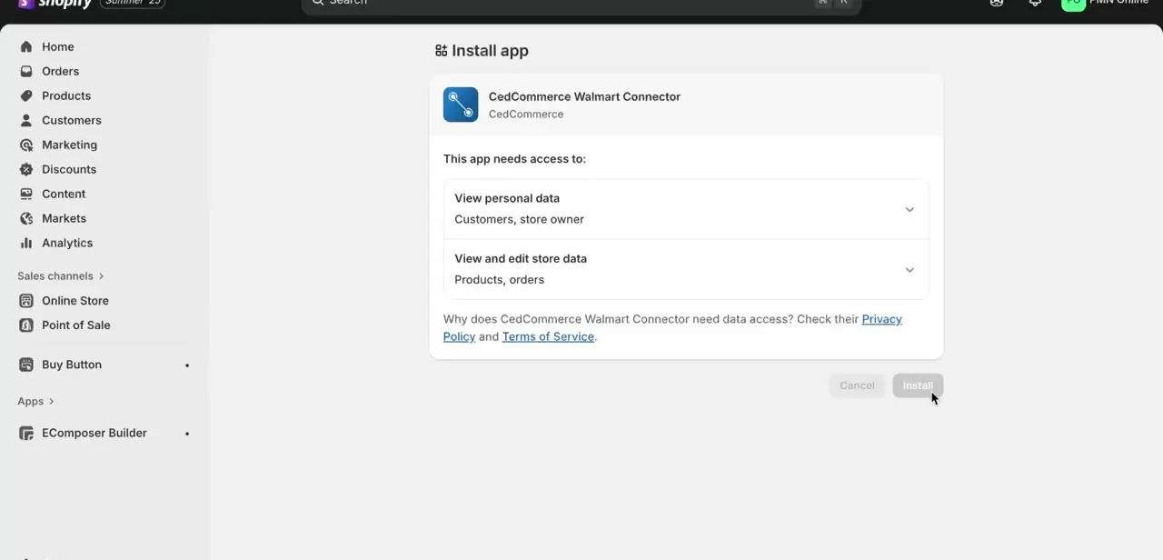Click the Analytics bar chart icon
Image resolution: width=1163 pixels, height=560 pixels.
(x=26, y=243)
